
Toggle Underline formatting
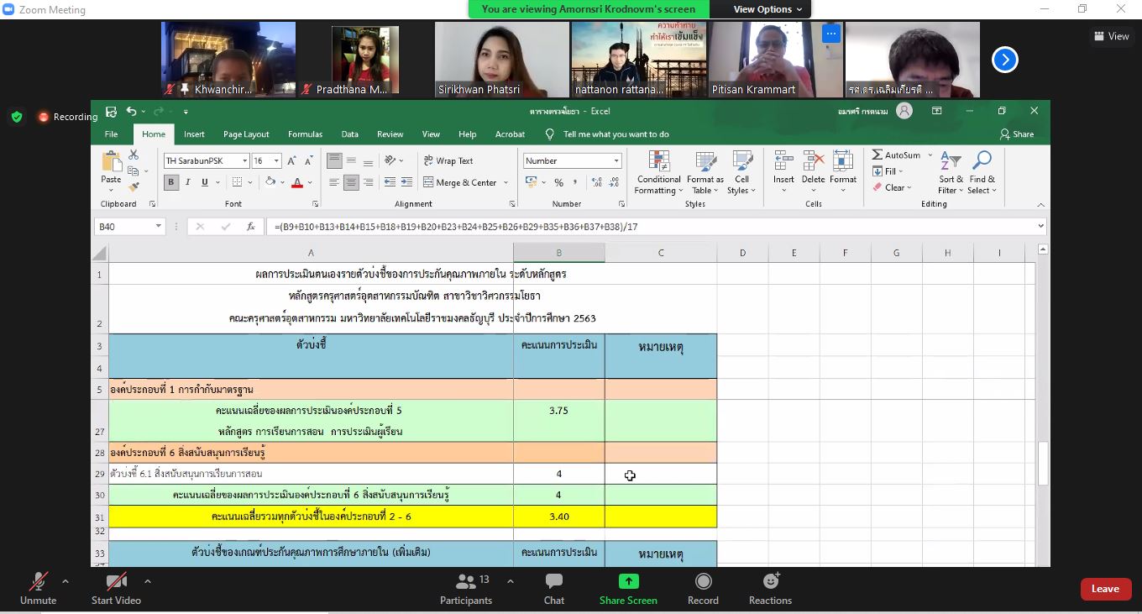coord(204,182)
